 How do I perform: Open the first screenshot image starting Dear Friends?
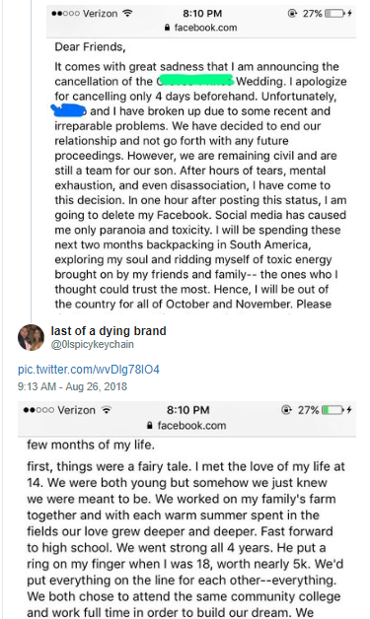click(x=201, y=158)
